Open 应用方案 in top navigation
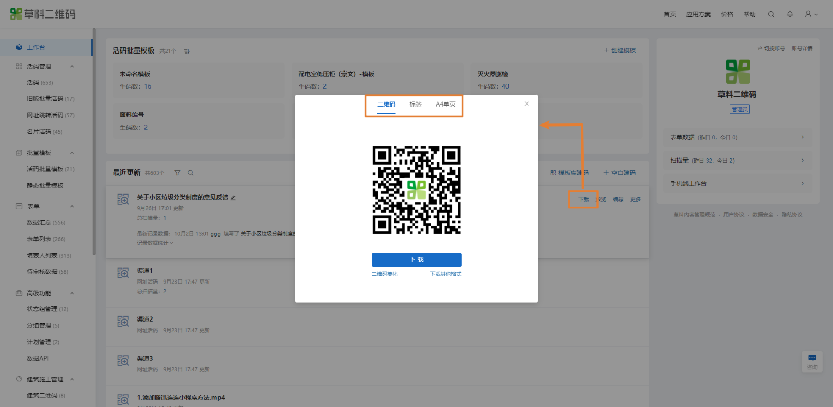This screenshot has width=833, height=407. (698, 14)
